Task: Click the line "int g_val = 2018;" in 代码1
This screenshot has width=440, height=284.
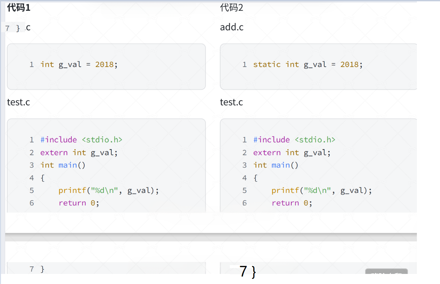Action: pos(79,64)
